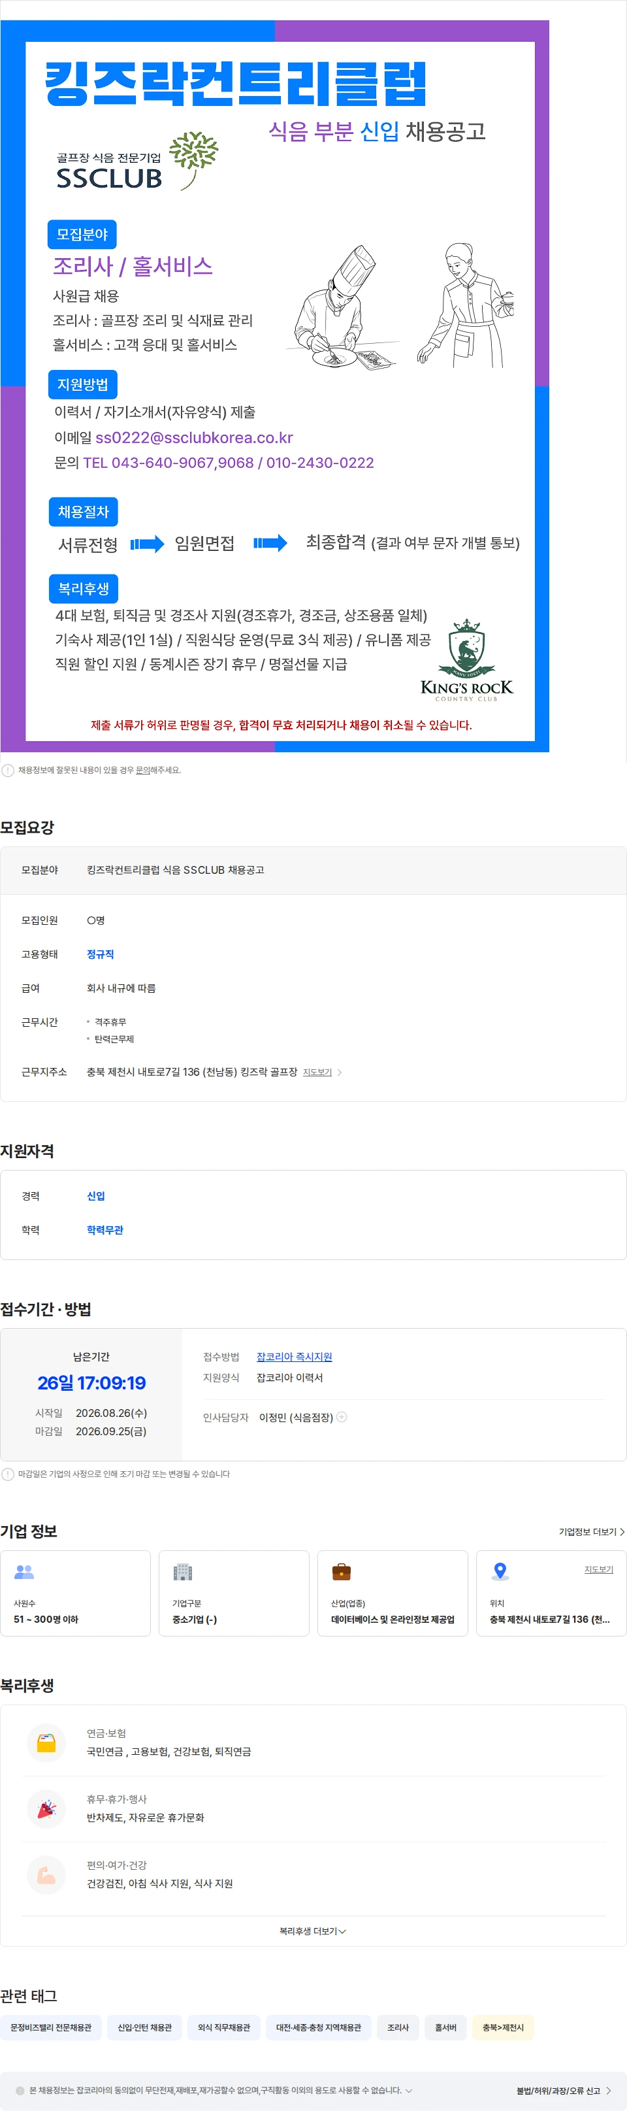Open the job poster image
Screen dimensions: 627x2111
coord(274,386)
